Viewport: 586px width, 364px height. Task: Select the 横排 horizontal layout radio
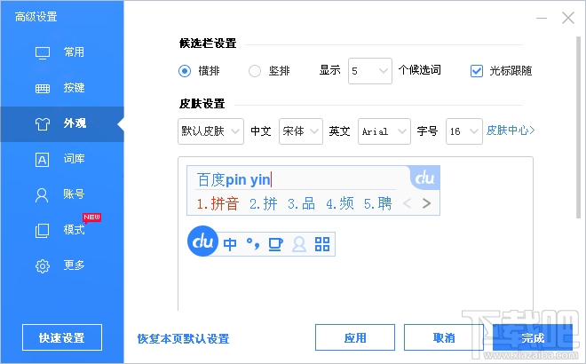click(x=185, y=71)
